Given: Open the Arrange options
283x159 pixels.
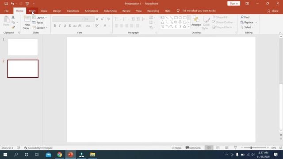Looking at the screenshot, I should click(196, 23).
